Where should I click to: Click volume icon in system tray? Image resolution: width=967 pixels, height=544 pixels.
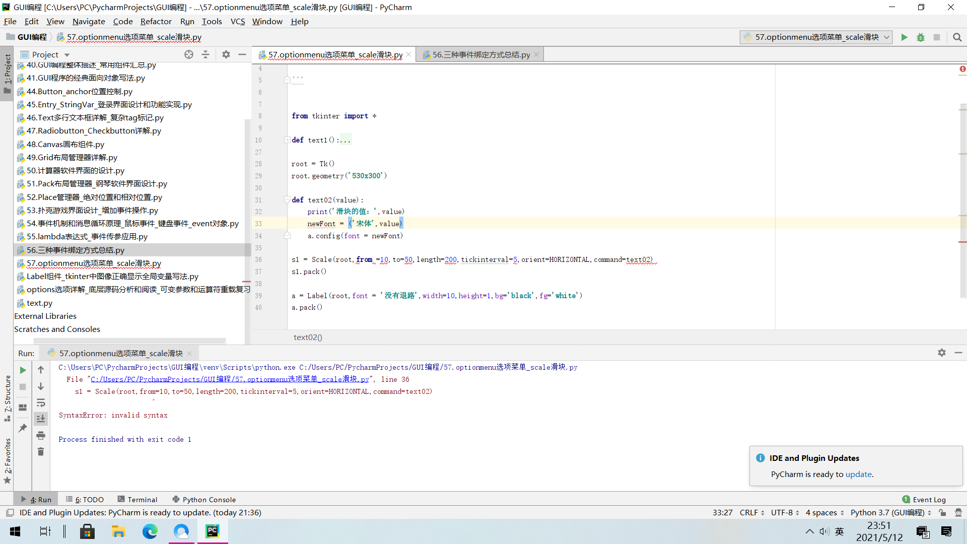click(x=824, y=531)
